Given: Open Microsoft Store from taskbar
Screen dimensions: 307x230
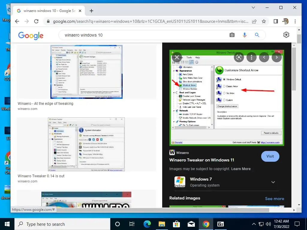Looking at the screenshot, I should click(176, 224).
